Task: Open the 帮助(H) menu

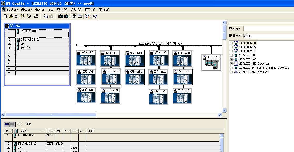Action: [104, 10]
